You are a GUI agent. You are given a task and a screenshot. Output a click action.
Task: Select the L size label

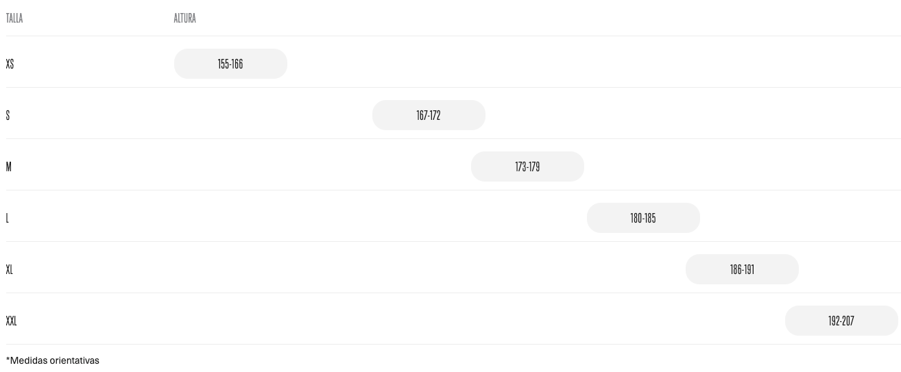click(x=8, y=218)
